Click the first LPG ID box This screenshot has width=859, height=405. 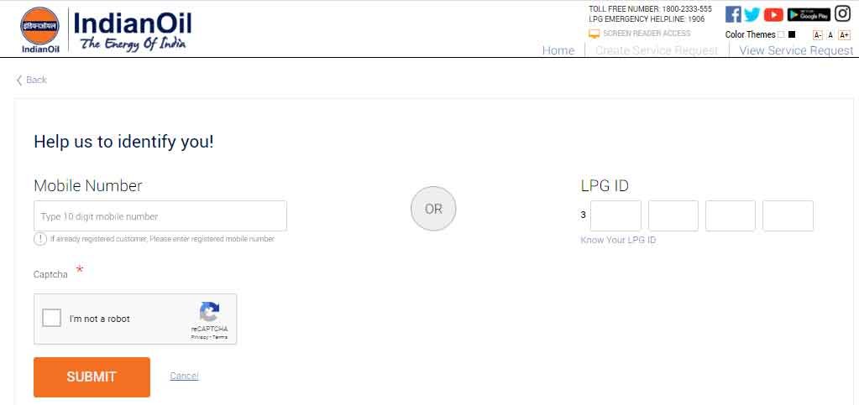pos(615,215)
